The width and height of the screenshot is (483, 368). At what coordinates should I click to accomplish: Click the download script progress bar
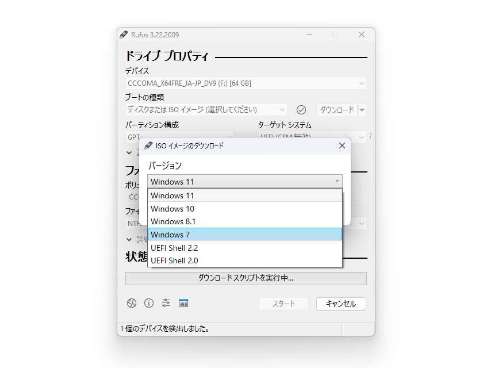pyautogui.click(x=246, y=278)
